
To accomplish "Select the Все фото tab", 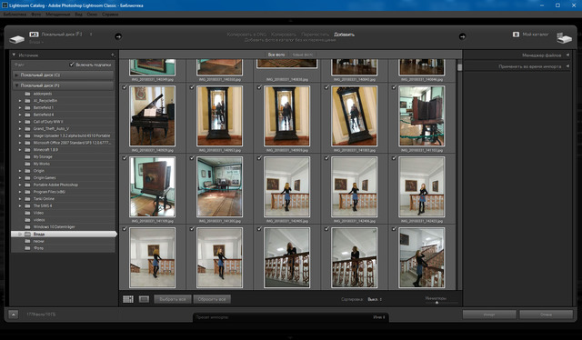I will 276,55.
